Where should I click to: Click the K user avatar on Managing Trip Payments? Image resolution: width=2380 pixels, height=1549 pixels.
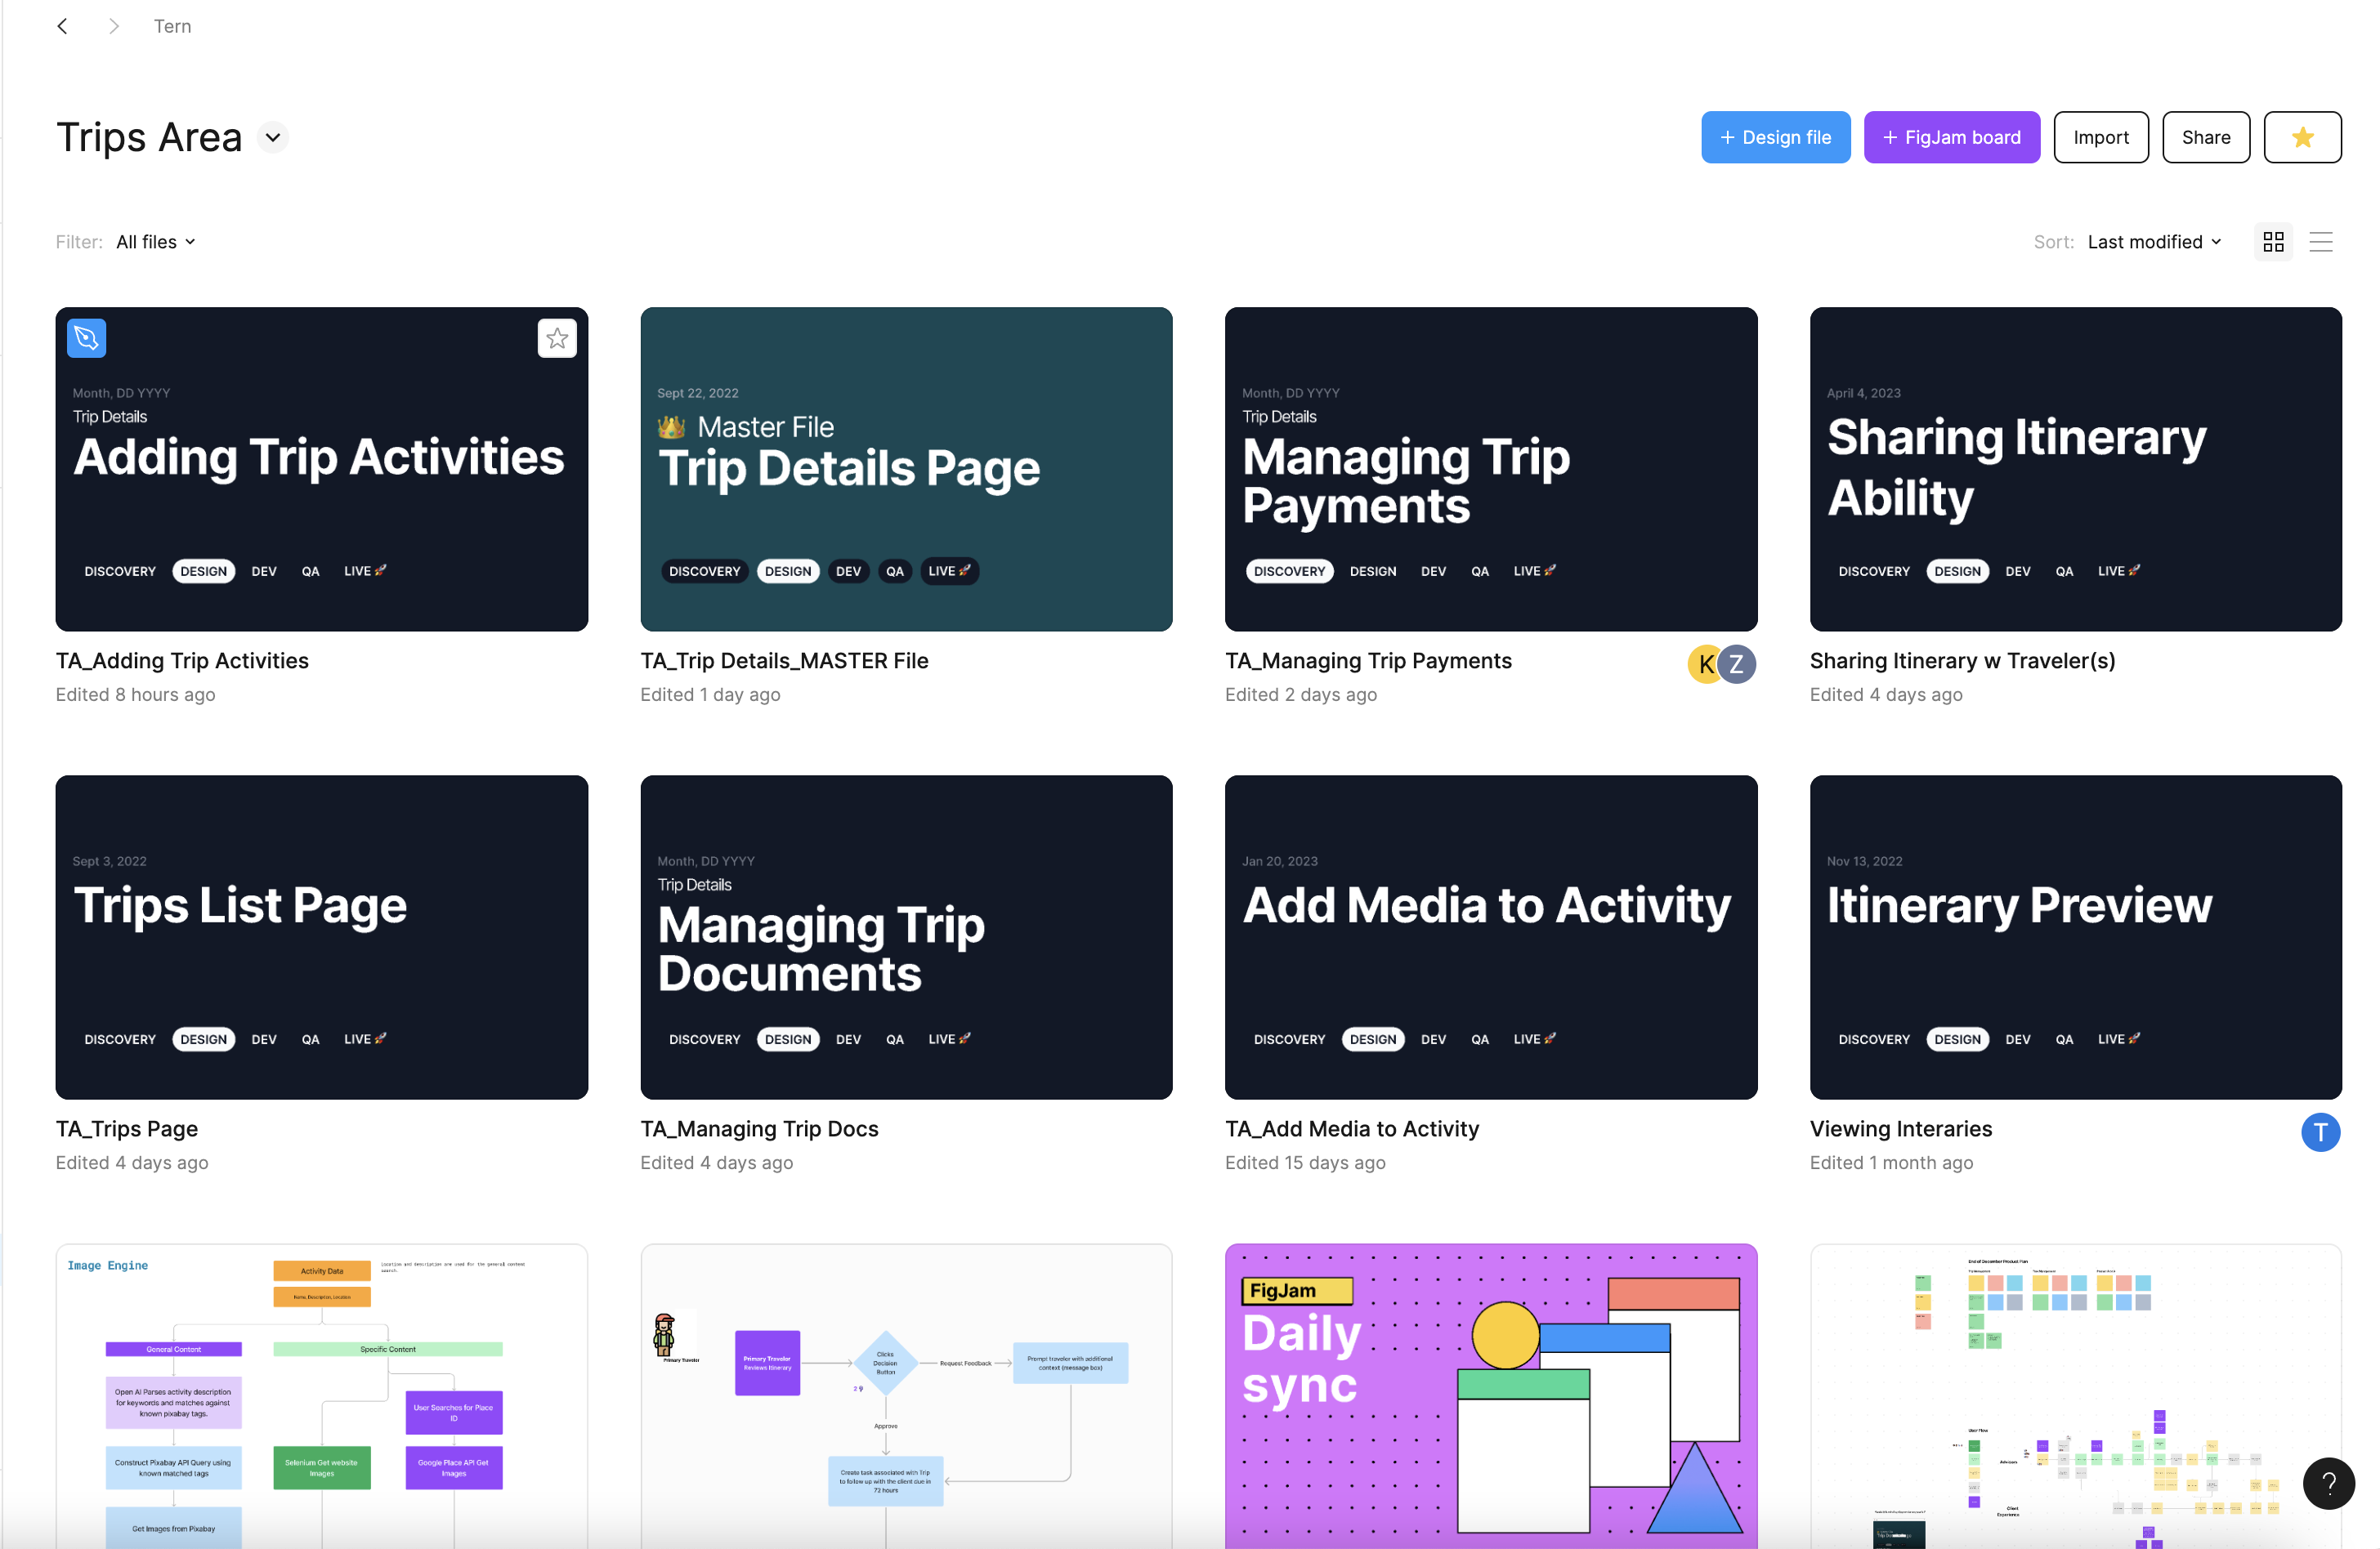pos(1703,663)
